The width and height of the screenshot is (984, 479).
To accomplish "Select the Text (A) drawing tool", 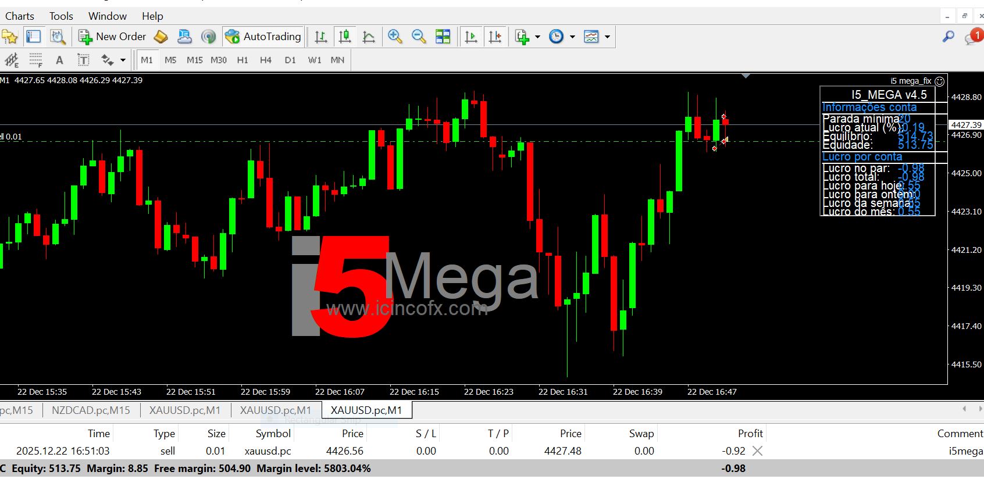I will 59,60.
